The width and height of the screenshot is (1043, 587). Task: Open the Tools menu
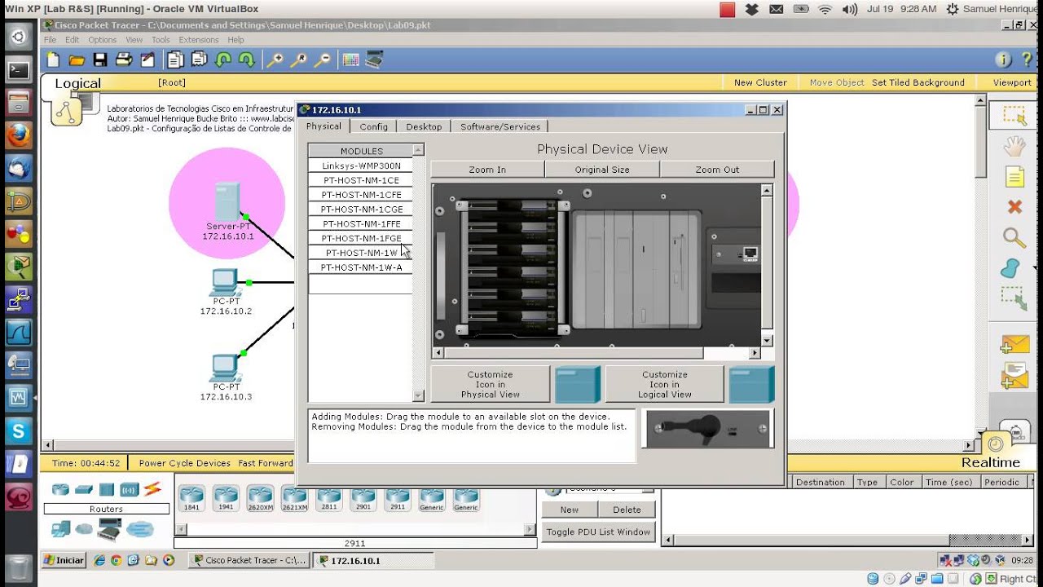(x=161, y=39)
